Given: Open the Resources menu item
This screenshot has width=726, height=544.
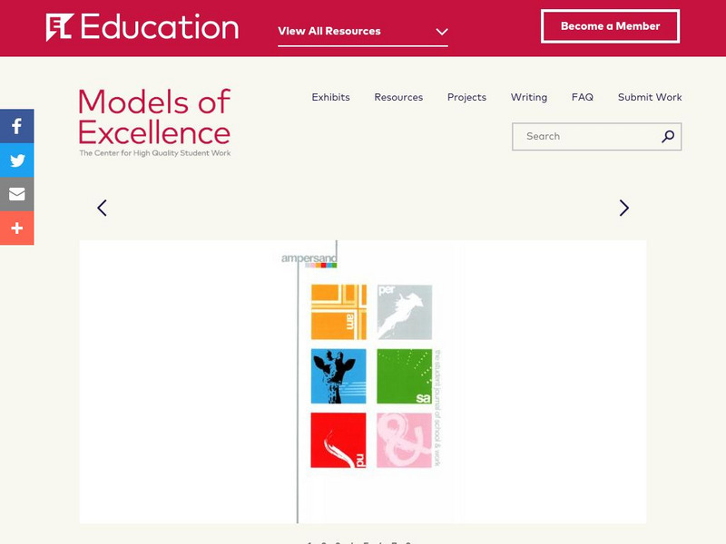Looking at the screenshot, I should tap(398, 97).
